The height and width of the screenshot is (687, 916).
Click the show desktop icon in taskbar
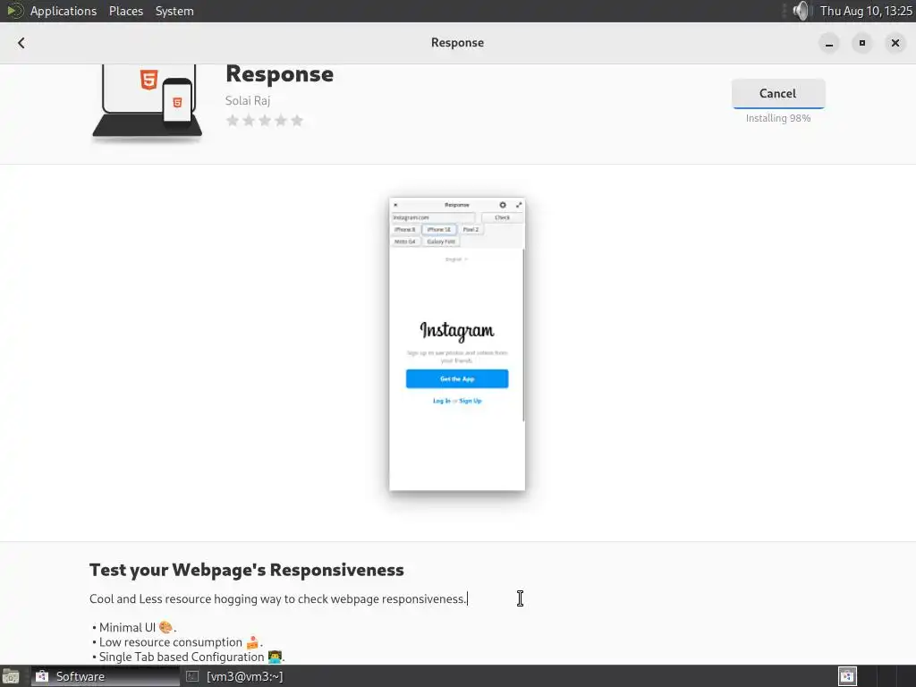(11, 676)
